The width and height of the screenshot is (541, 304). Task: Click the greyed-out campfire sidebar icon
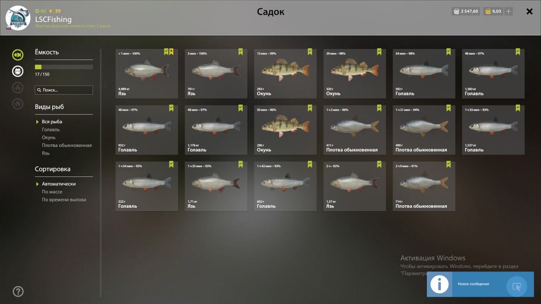tap(18, 87)
